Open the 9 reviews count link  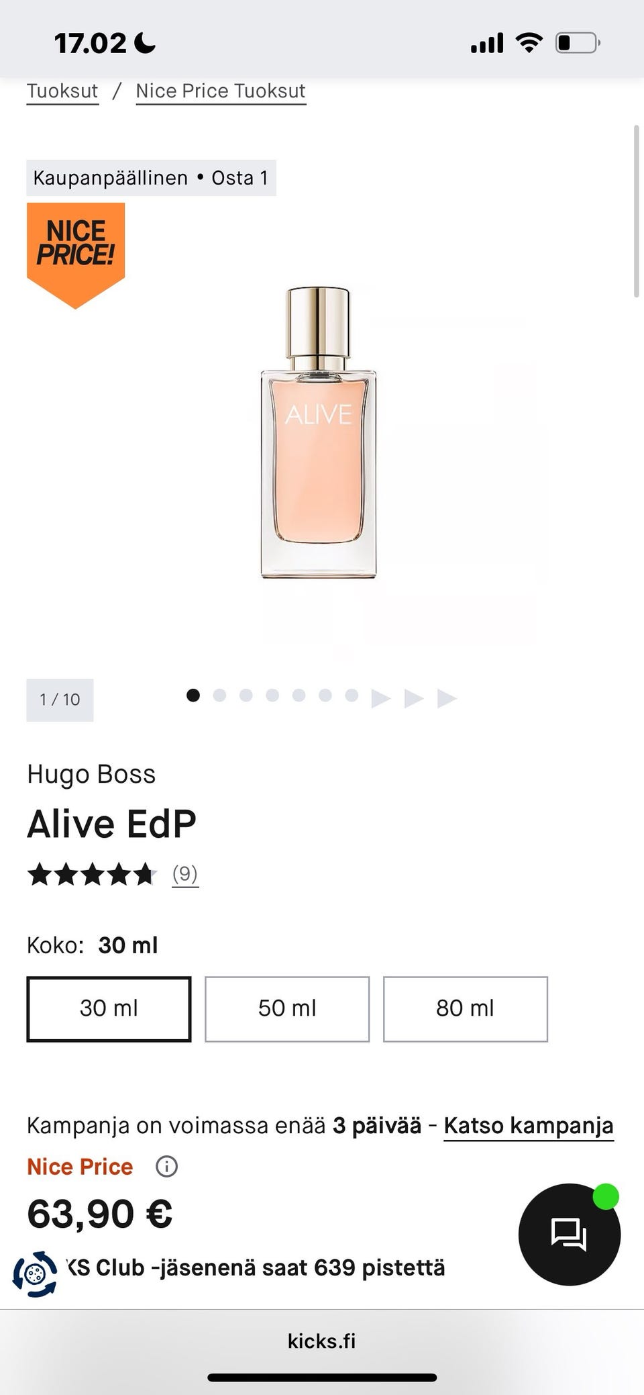tap(185, 874)
